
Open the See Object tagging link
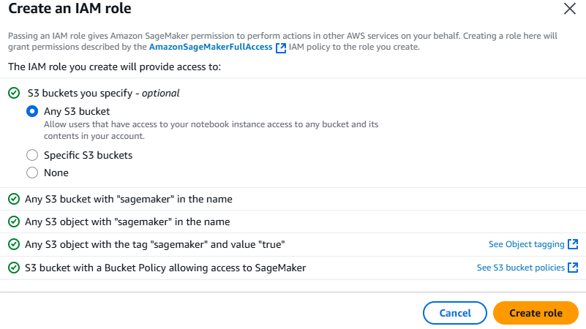click(526, 244)
